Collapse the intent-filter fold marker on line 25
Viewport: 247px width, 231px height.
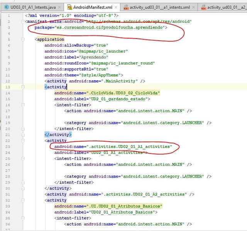(x=23, y=158)
